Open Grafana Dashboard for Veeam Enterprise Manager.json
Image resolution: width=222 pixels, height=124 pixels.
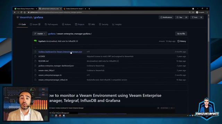(60, 52)
